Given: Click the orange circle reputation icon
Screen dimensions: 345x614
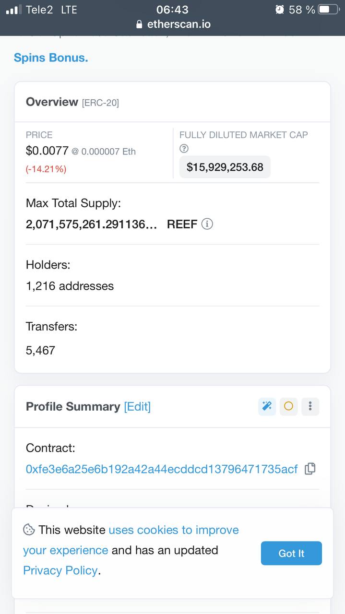Looking at the screenshot, I should [288, 406].
